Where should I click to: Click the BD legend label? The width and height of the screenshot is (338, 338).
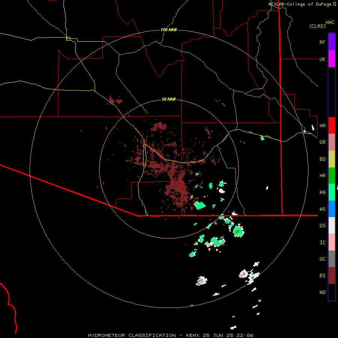coord(323,159)
